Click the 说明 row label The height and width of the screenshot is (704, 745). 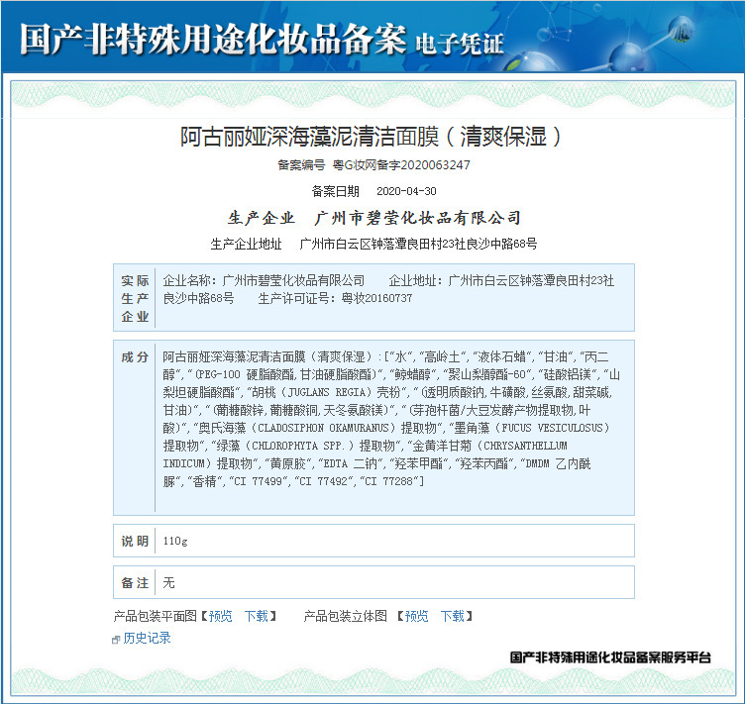(135, 542)
